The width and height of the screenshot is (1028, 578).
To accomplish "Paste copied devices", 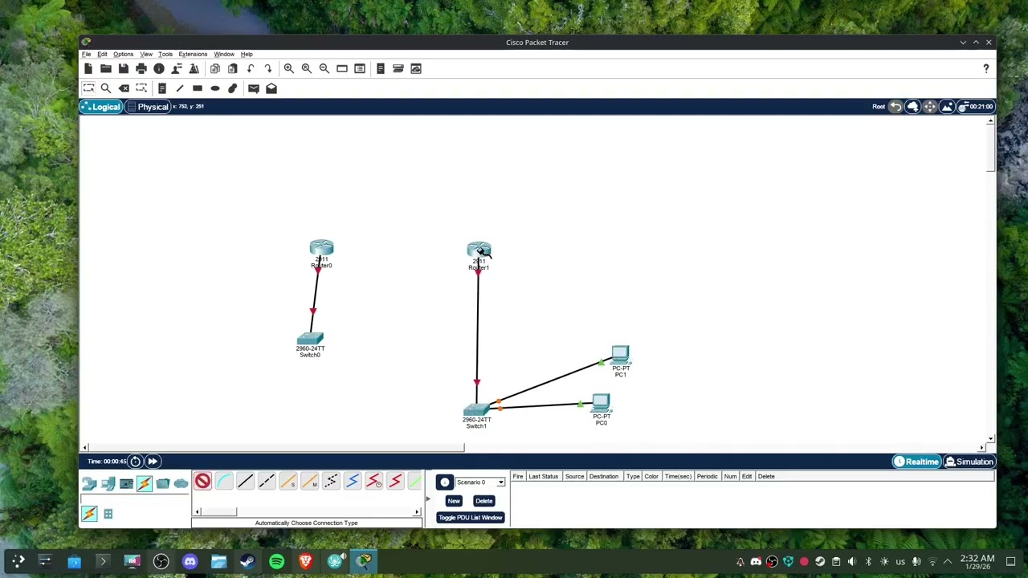I will pos(233,69).
